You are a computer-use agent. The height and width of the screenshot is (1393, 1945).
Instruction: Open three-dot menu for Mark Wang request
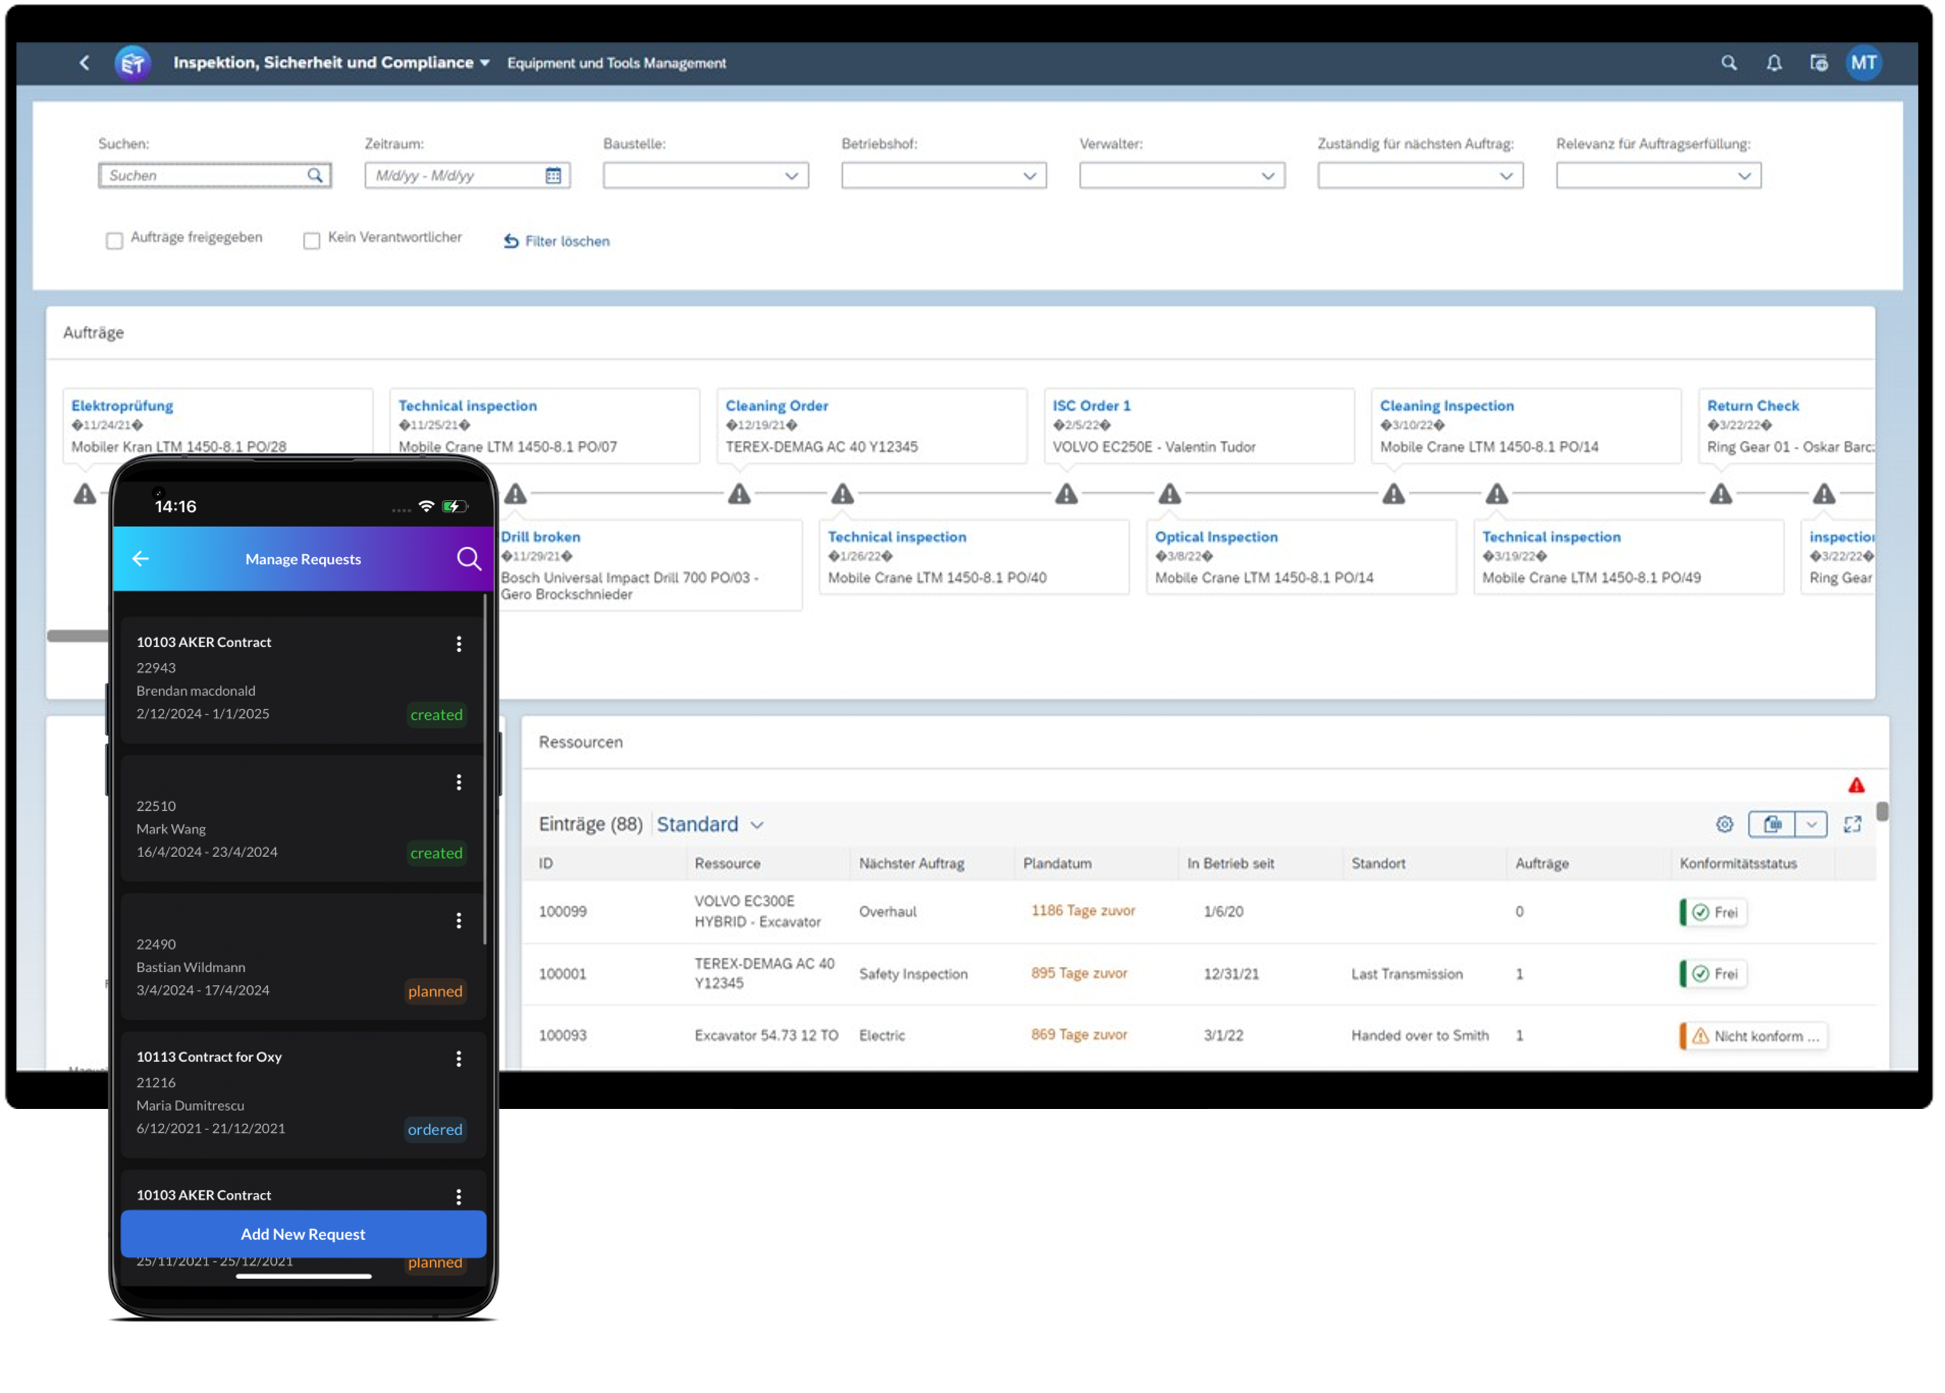click(459, 782)
